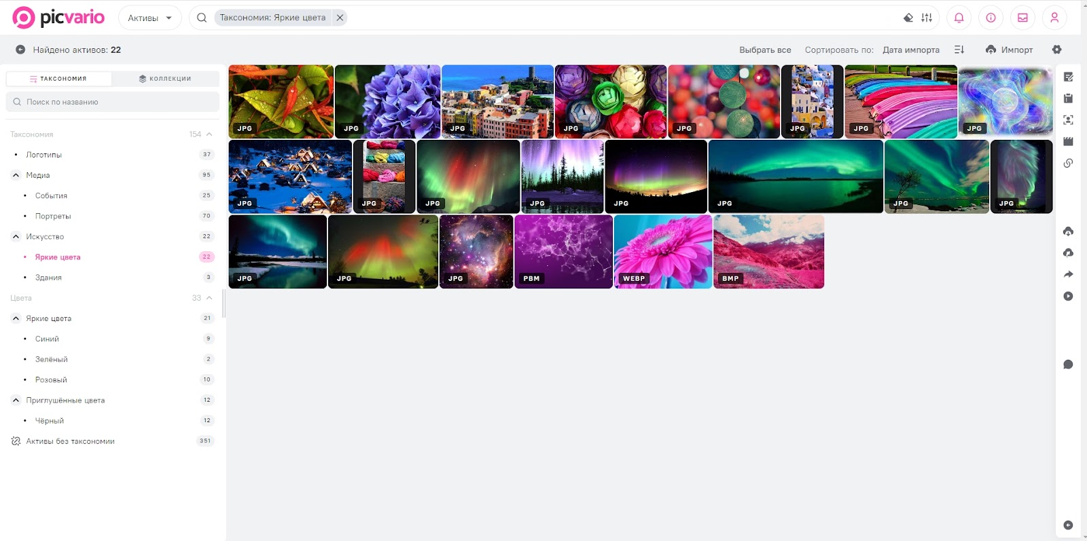The image size is (1087, 541).
Task: Click the Найдено активов: 22 text
Action: [x=77, y=50]
